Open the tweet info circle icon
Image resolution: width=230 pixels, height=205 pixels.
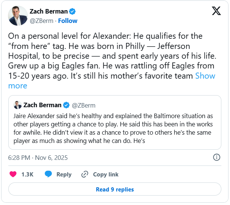(x=217, y=157)
